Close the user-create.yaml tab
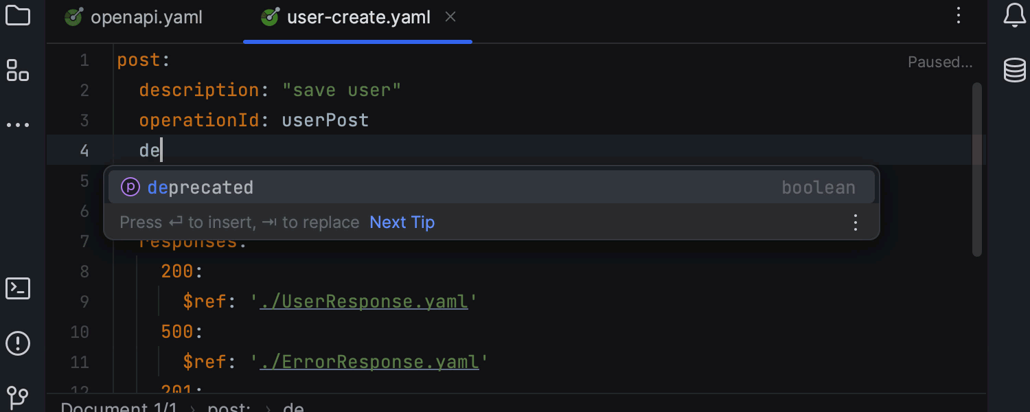The width and height of the screenshot is (1030, 412). (x=450, y=16)
